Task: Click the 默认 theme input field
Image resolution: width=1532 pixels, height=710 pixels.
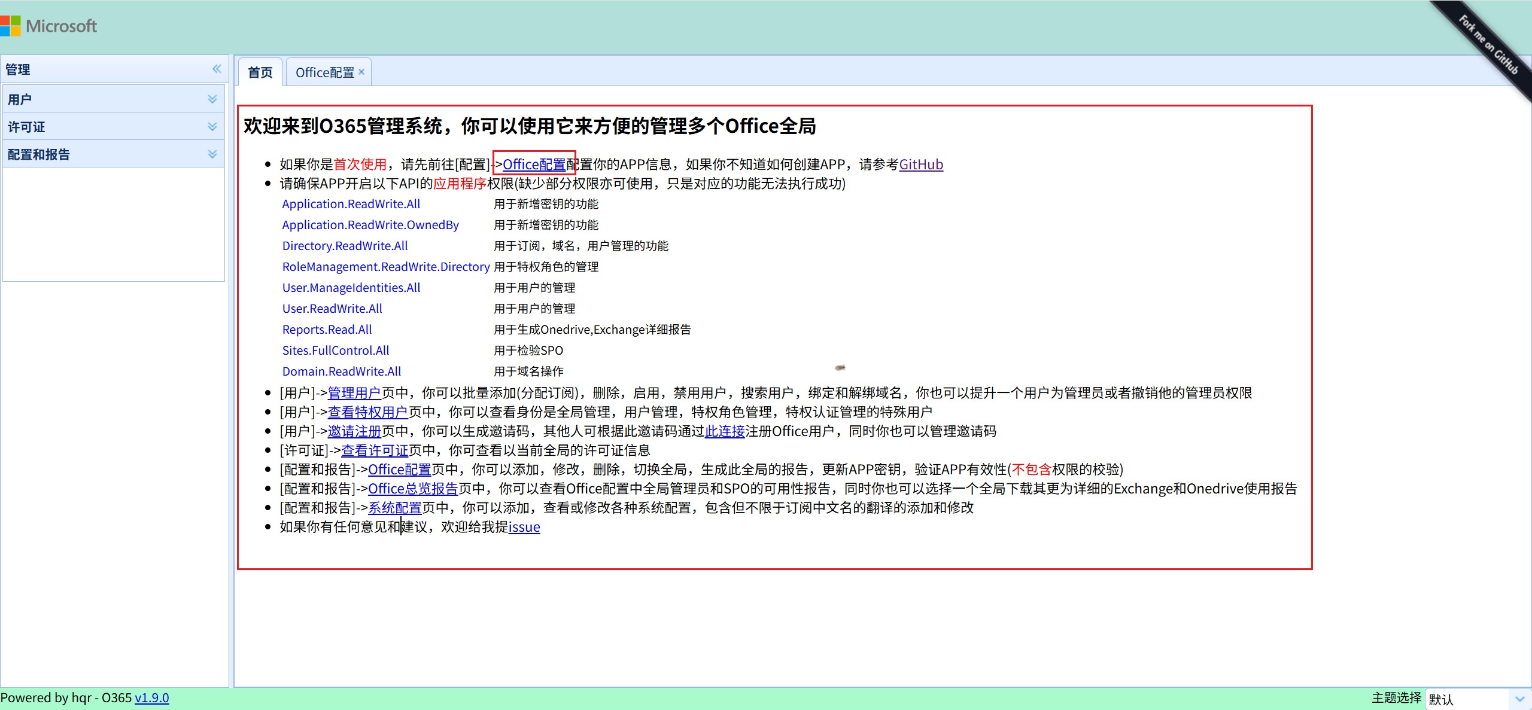Action: coord(1467,699)
